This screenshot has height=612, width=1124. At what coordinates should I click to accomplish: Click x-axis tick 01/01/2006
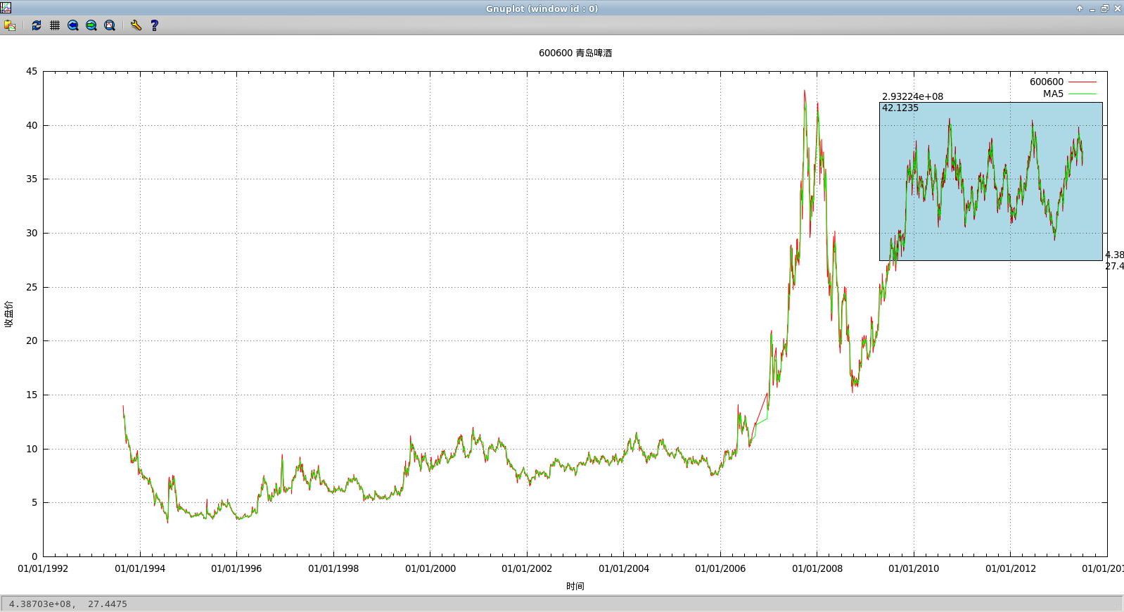tap(720, 568)
